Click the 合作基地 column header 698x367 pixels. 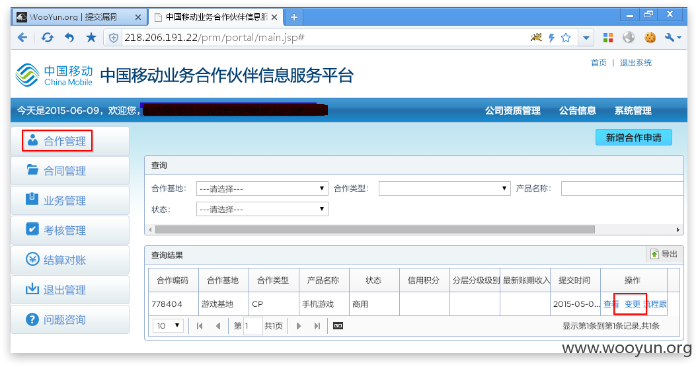coord(223,280)
